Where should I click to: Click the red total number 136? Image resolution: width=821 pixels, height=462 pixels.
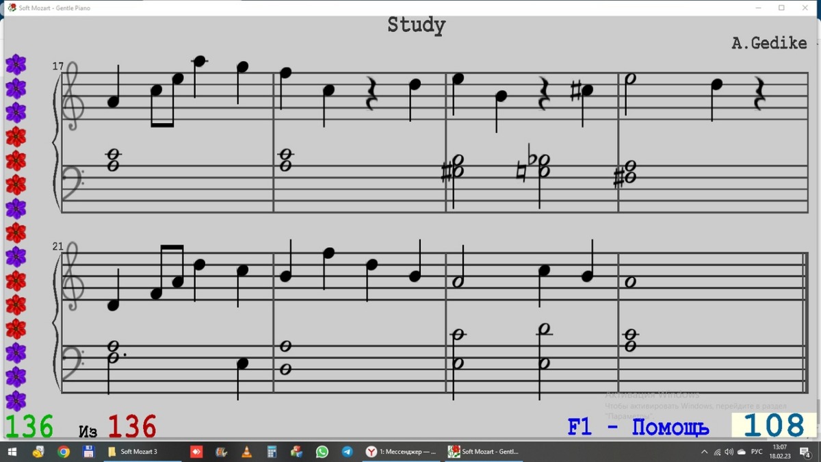pyautogui.click(x=132, y=426)
